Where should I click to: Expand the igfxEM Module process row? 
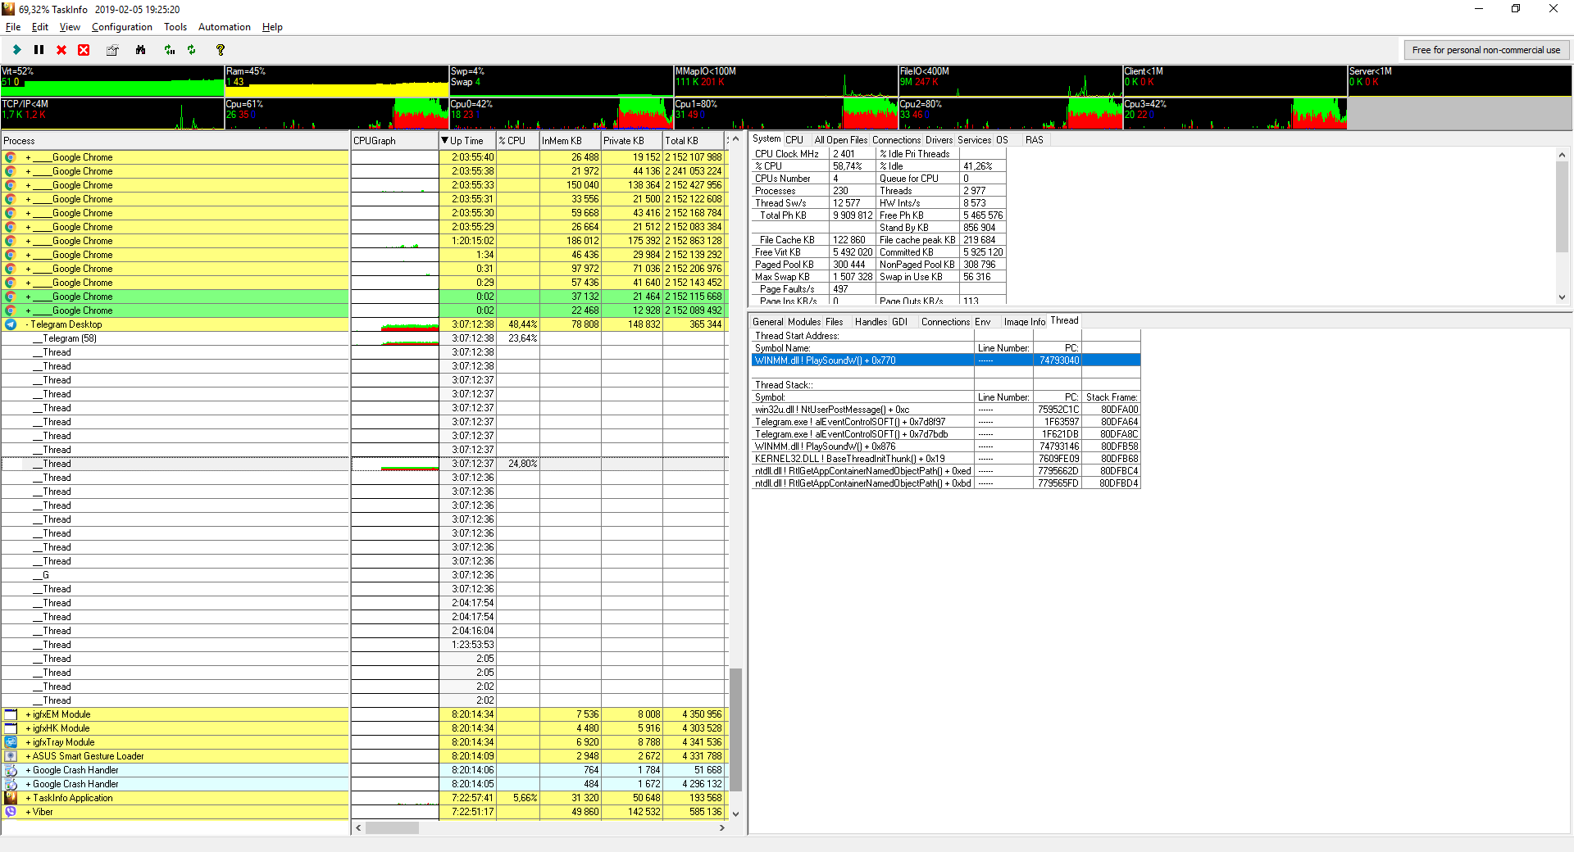(x=28, y=714)
